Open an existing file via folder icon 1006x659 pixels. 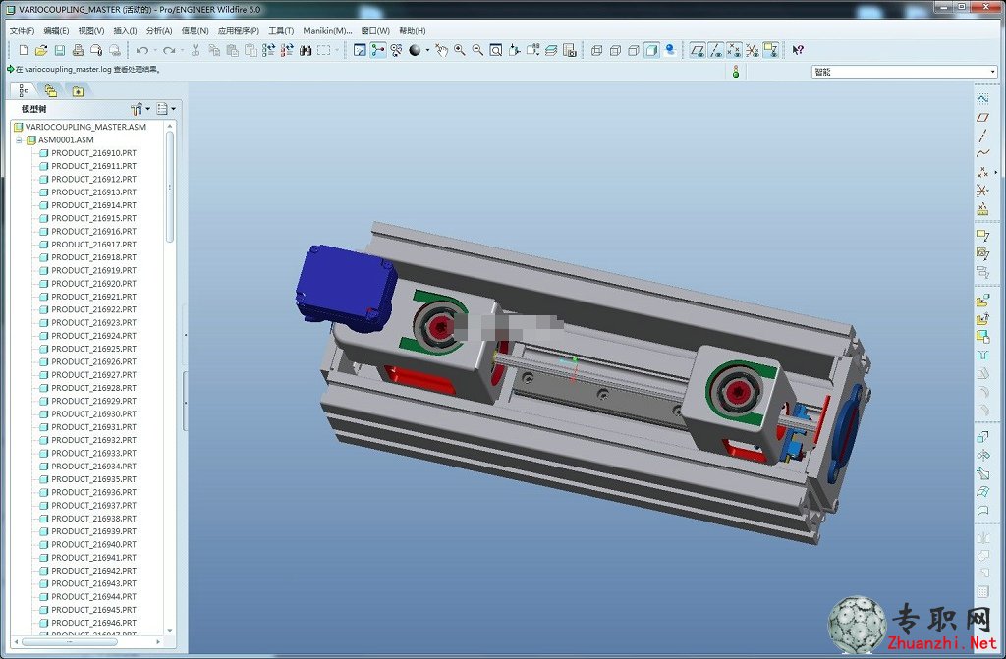[41, 50]
